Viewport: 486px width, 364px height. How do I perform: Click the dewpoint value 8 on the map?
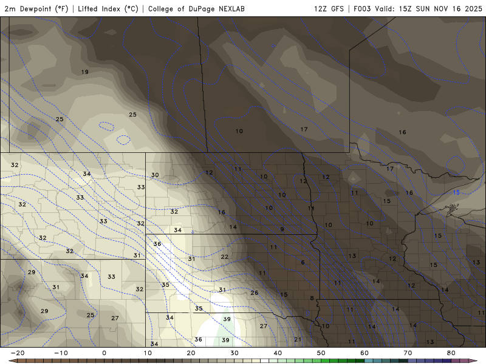click(x=312, y=298)
